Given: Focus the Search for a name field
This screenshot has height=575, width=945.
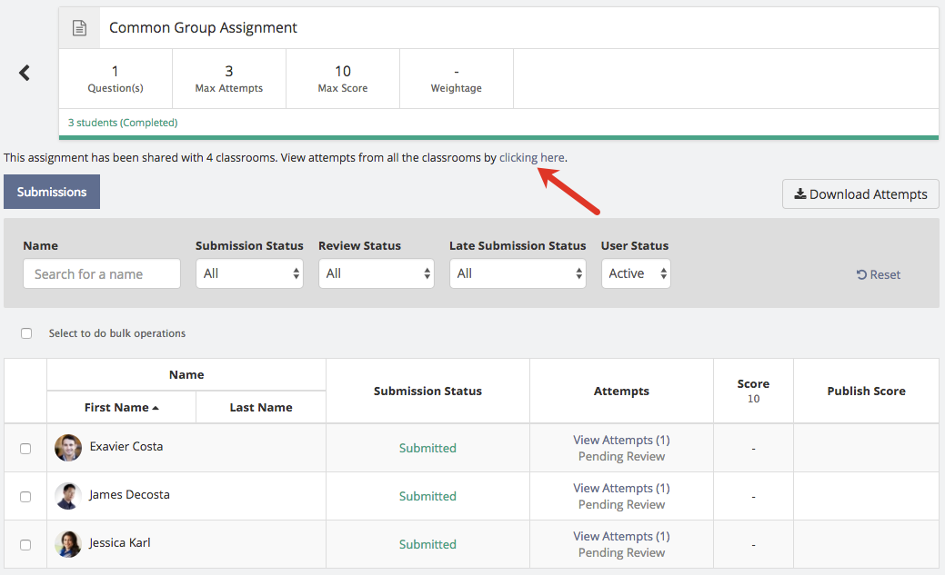Looking at the screenshot, I should (102, 274).
